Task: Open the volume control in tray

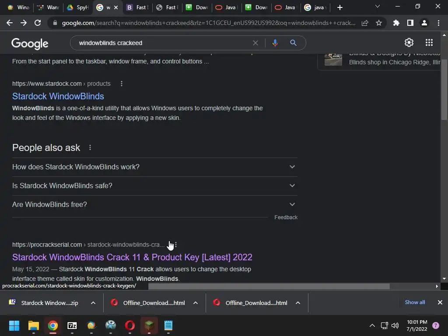Action: [x=395, y=325]
